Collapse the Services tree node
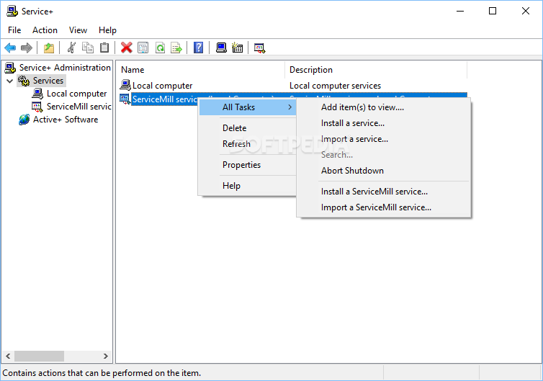This screenshot has height=381, width=543. [x=9, y=81]
